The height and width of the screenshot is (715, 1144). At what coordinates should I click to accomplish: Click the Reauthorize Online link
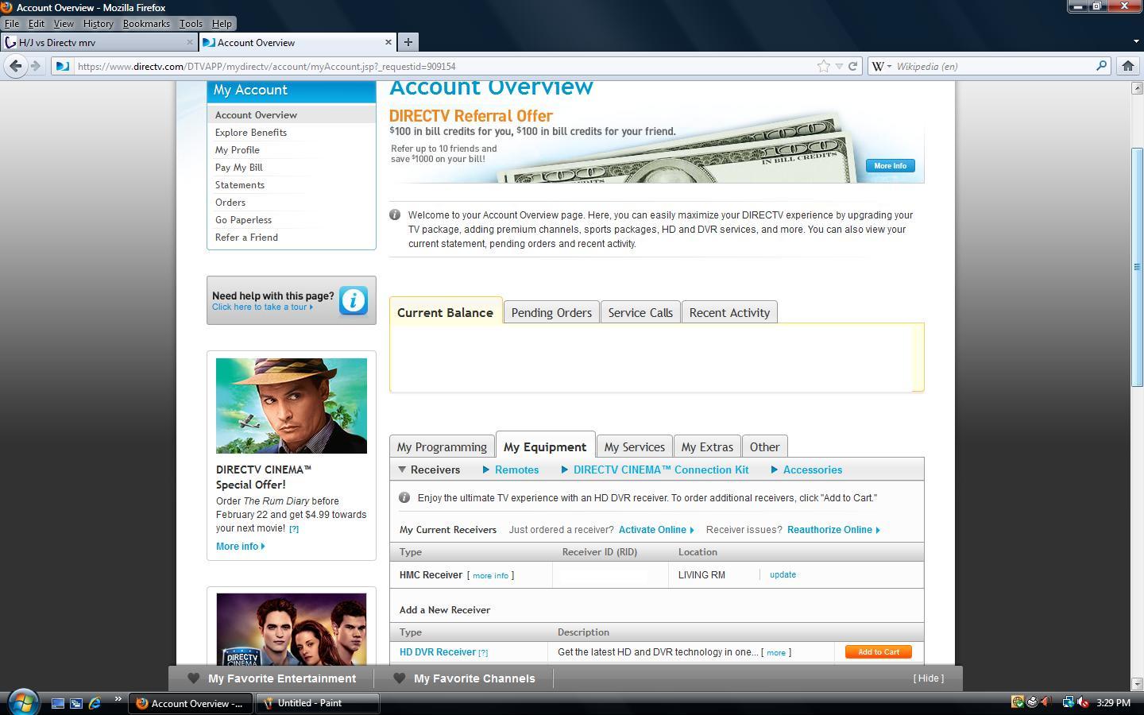click(833, 530)
